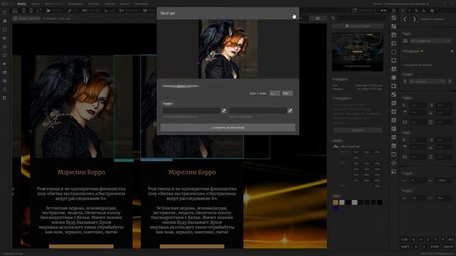Go to previous element with left chevron
The height and width of the screenshot is (256, 456).
(405, 19)
